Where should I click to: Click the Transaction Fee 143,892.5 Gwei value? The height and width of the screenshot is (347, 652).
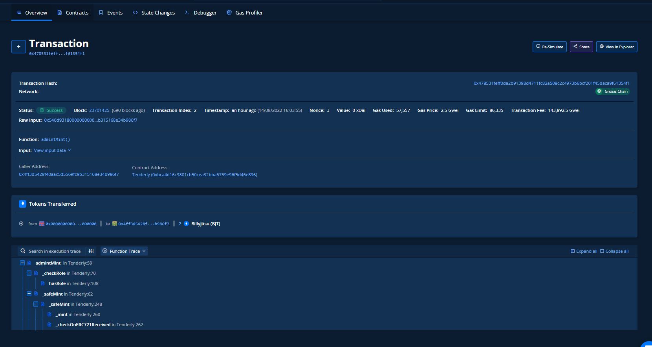564,110
